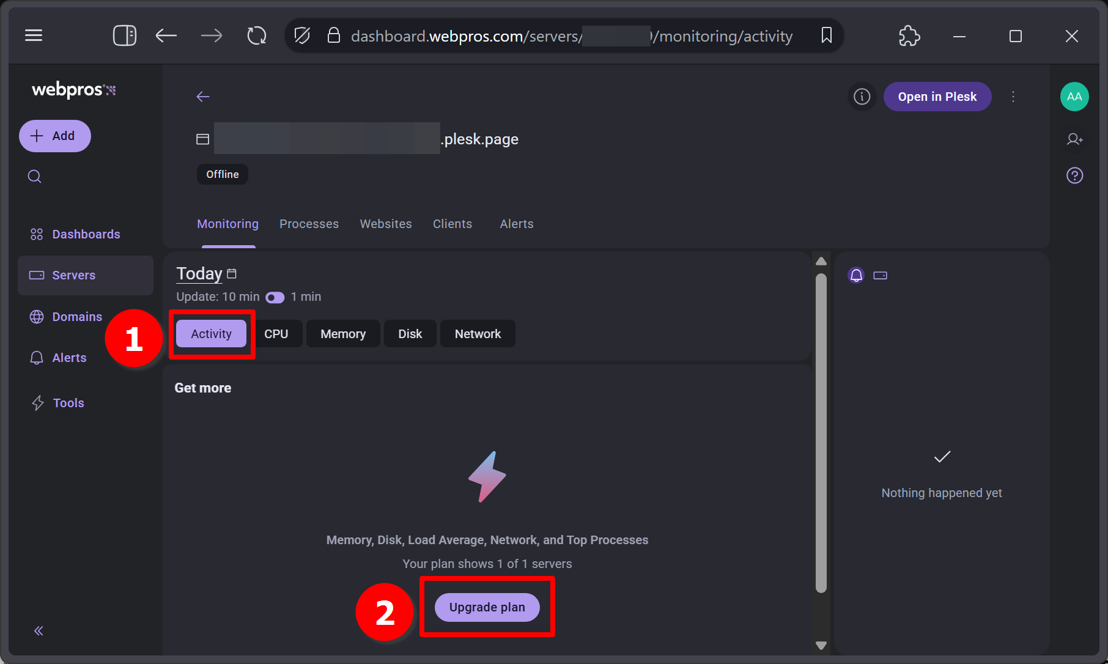1108x664 pixels.
Task: Open the AA user avatar
Action: point(1074,97)
